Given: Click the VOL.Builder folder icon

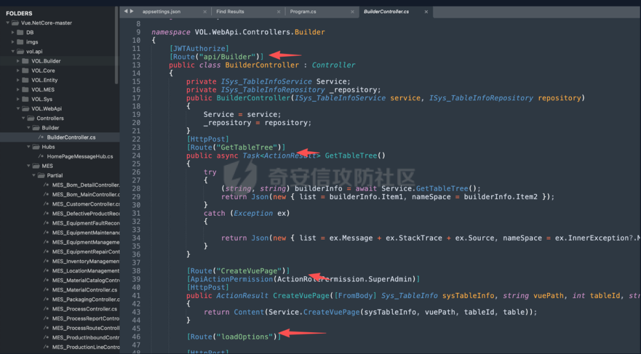Looking at the screenshot, I should pos(26,61).
